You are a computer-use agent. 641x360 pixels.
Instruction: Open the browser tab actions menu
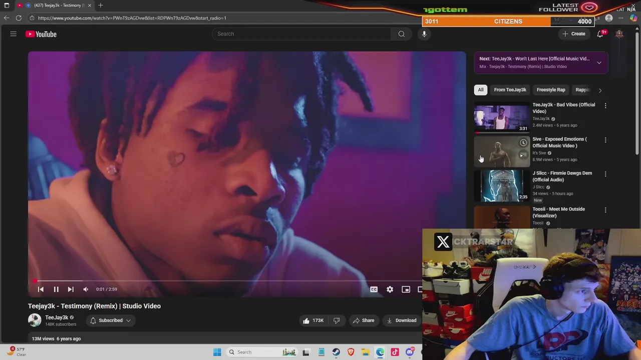pos(7,5)
